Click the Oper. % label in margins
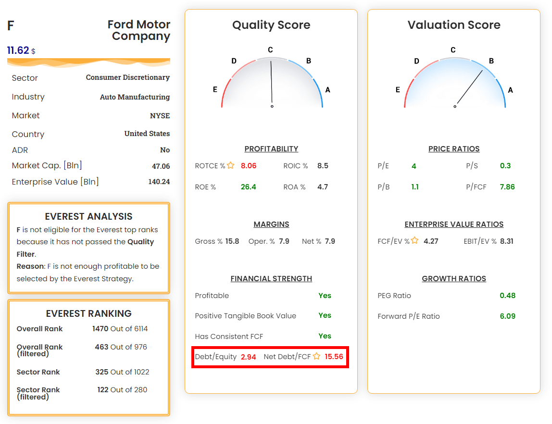The image size is (552, 424). (262, 241)
